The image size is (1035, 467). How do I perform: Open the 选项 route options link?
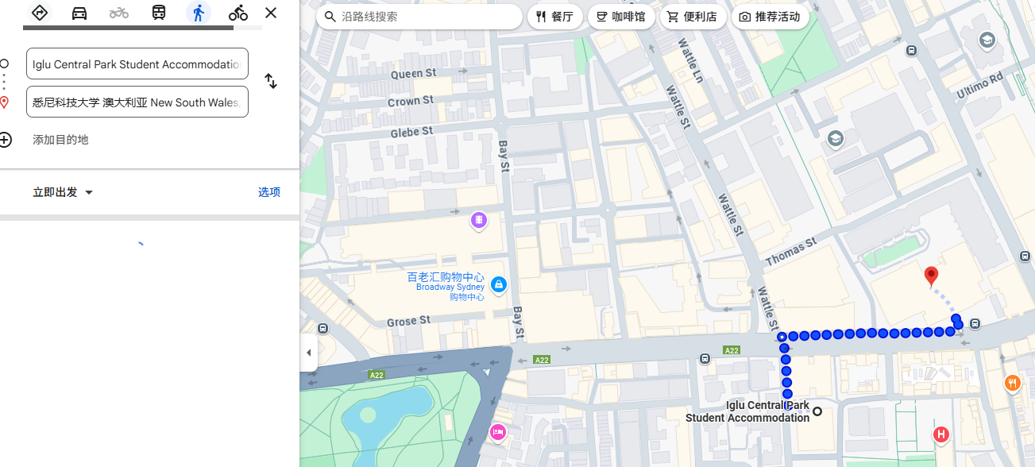[268, 192]
